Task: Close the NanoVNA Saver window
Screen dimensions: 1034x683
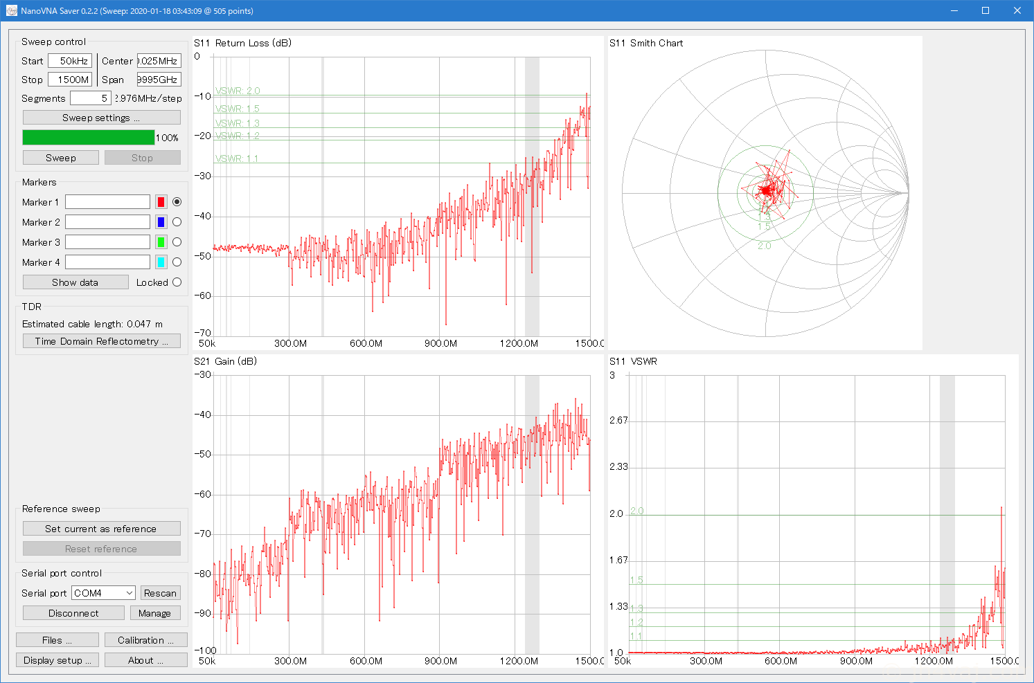Action: (1017, 10)
